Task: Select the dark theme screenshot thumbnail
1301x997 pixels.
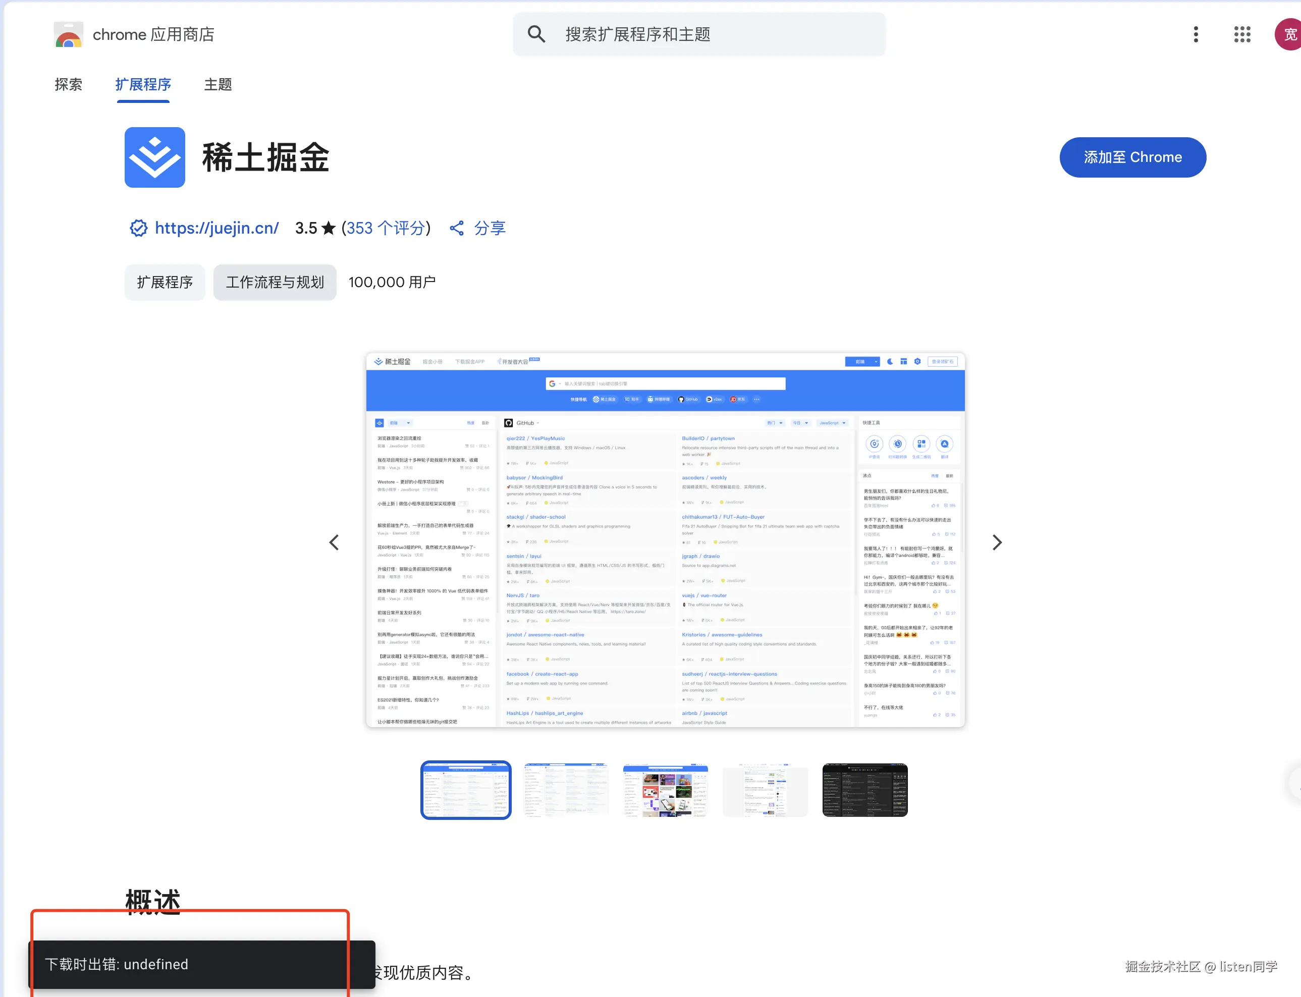Action: 865,790
